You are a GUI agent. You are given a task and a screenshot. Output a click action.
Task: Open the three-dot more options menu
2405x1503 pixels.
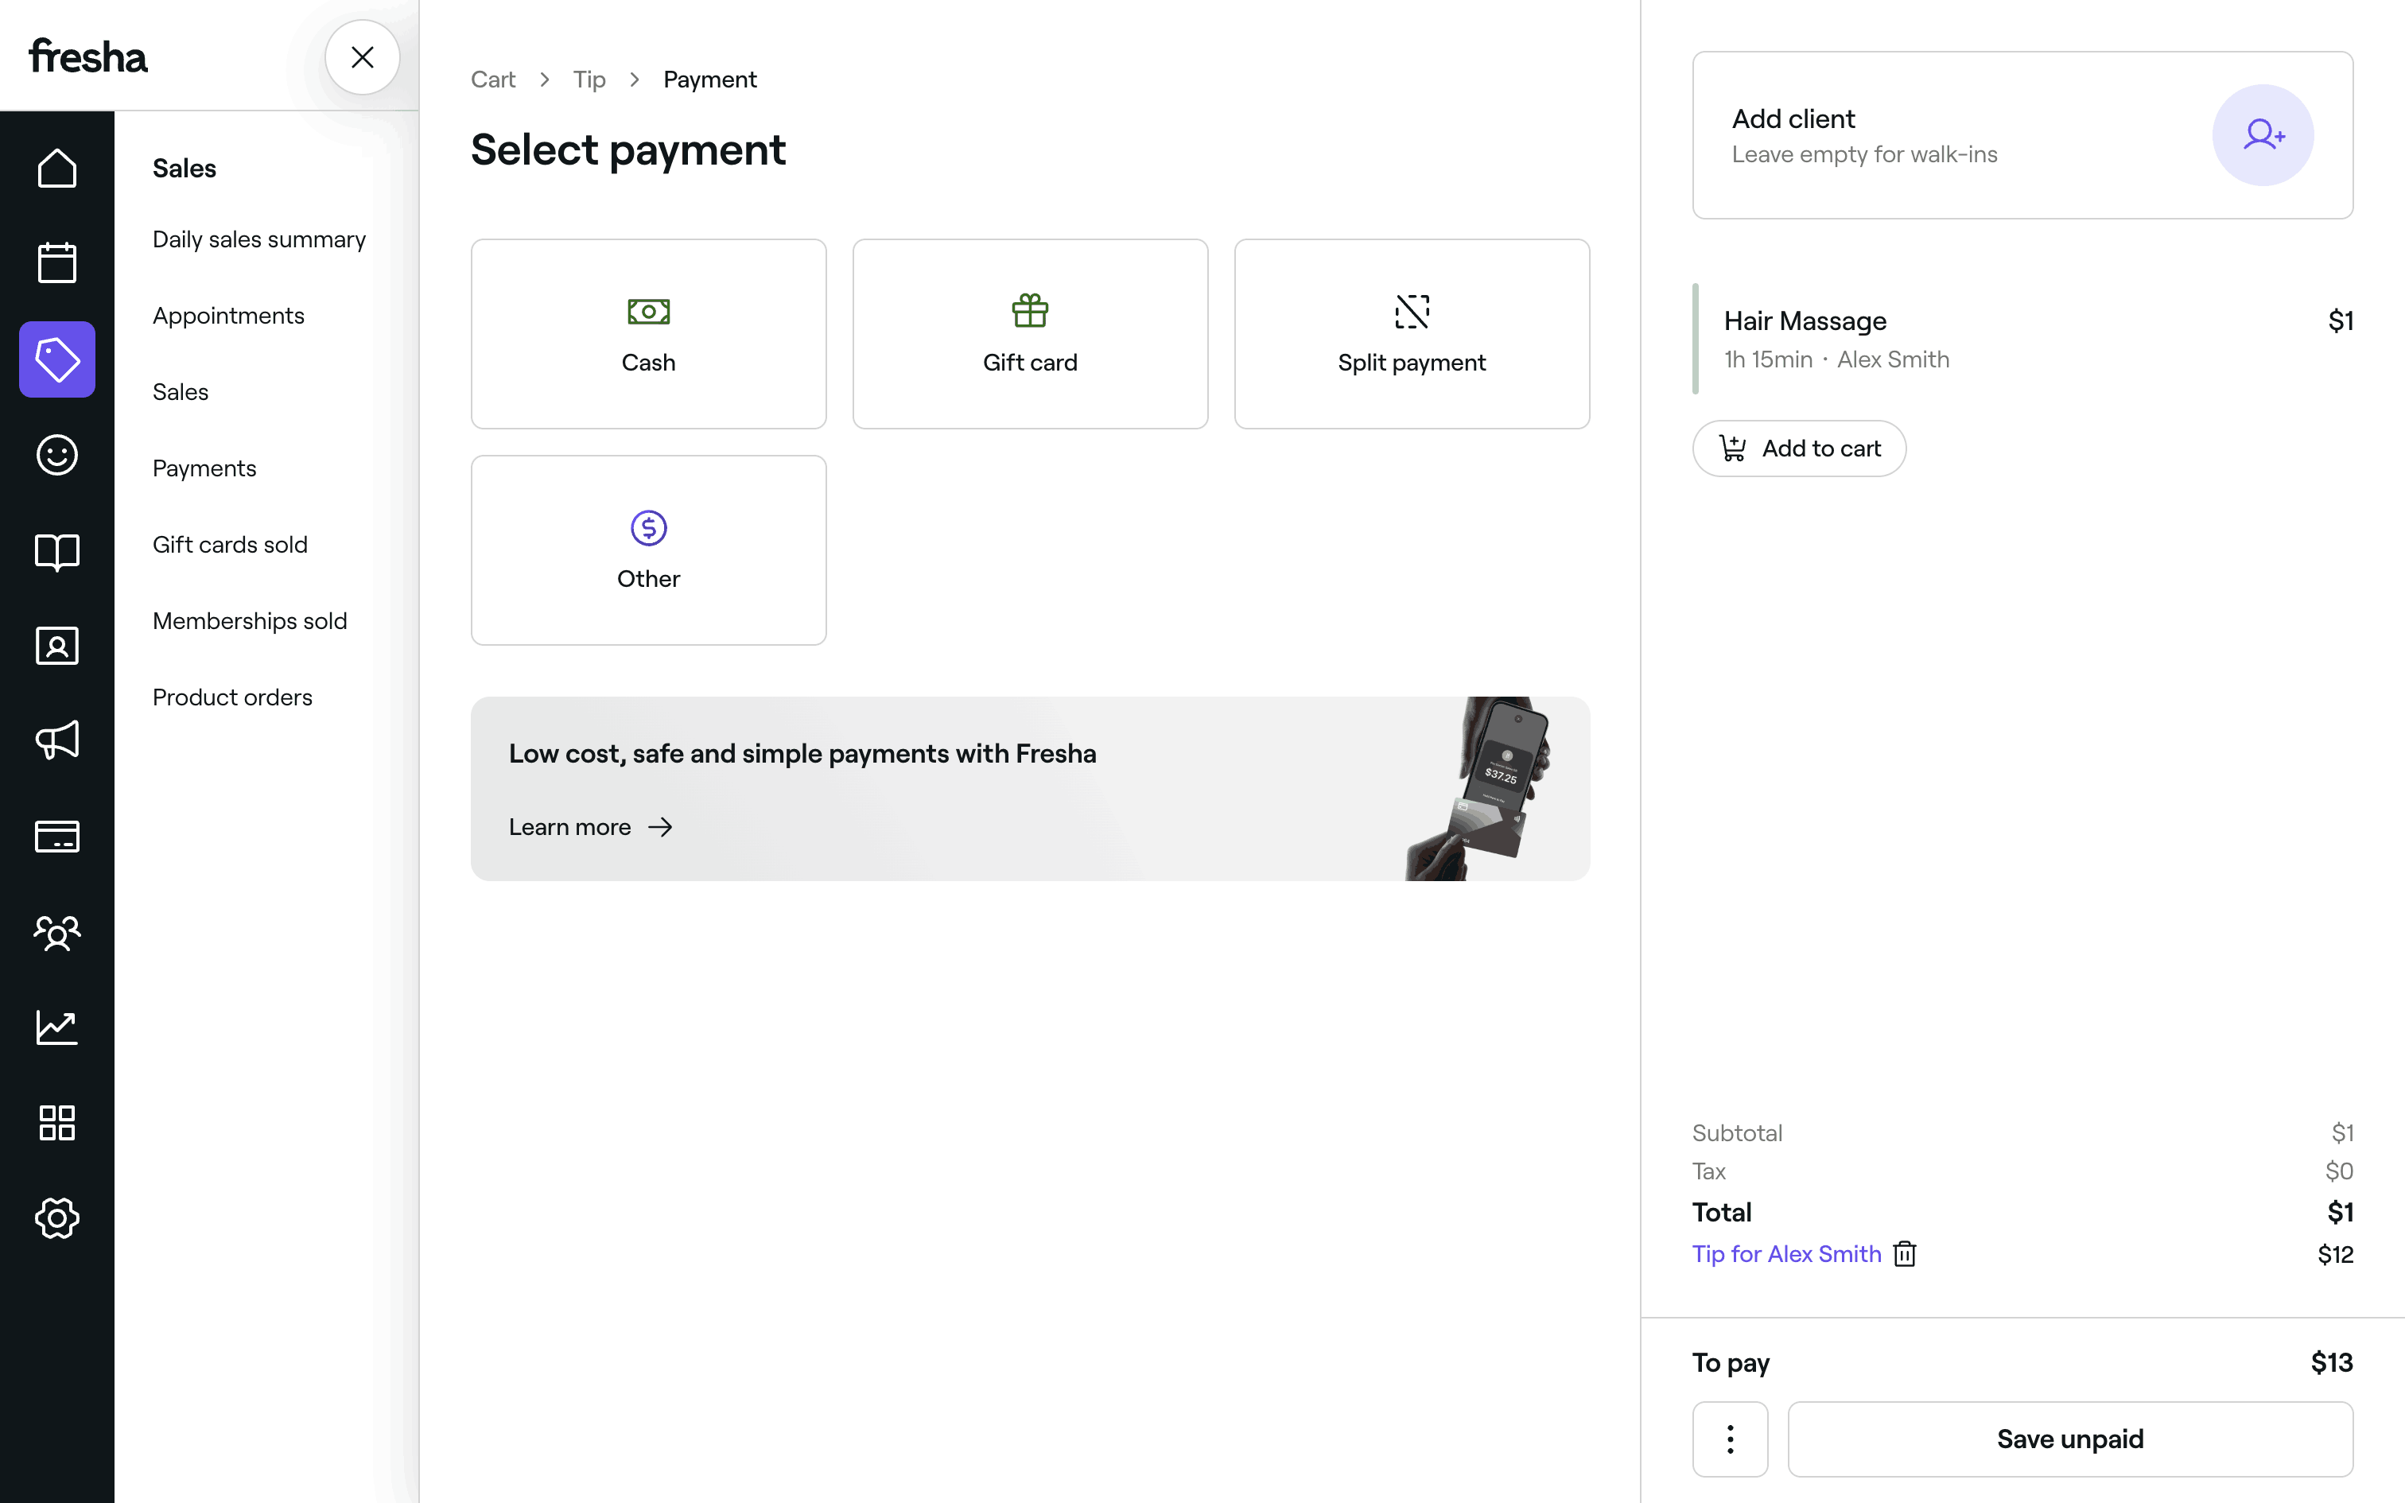(x=1729, y=1439)
